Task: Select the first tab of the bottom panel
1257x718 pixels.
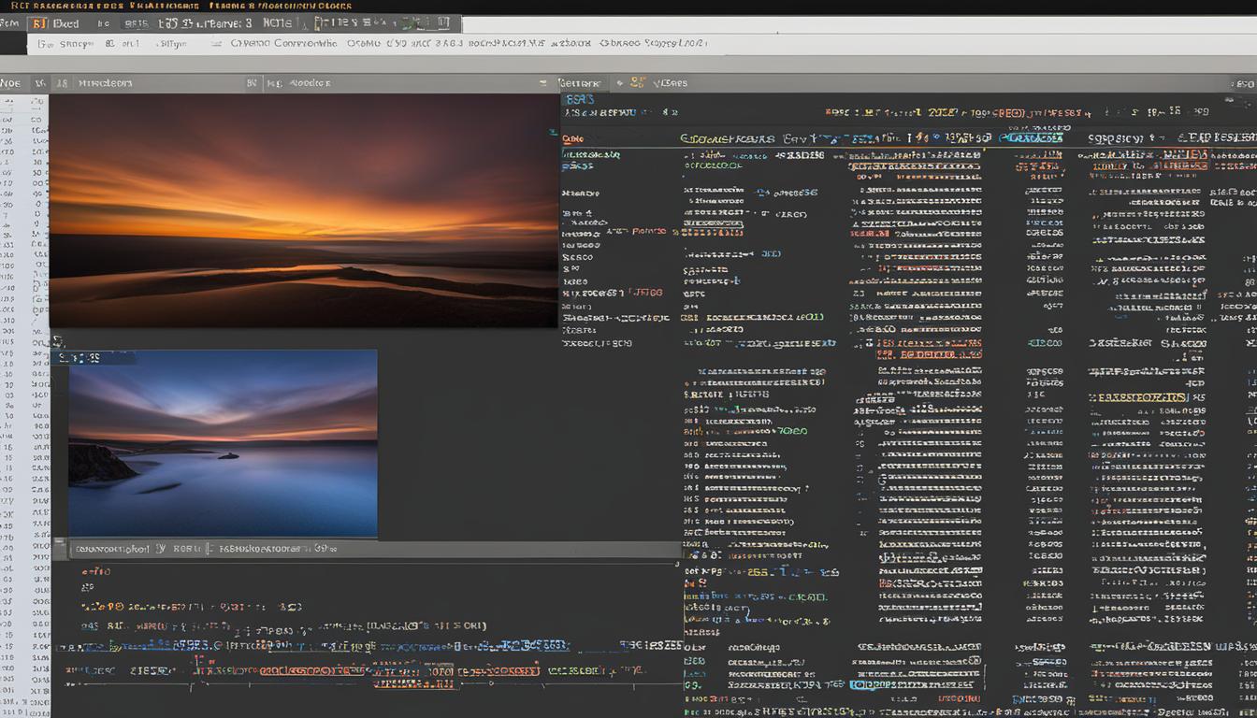Action: (112, 549)
